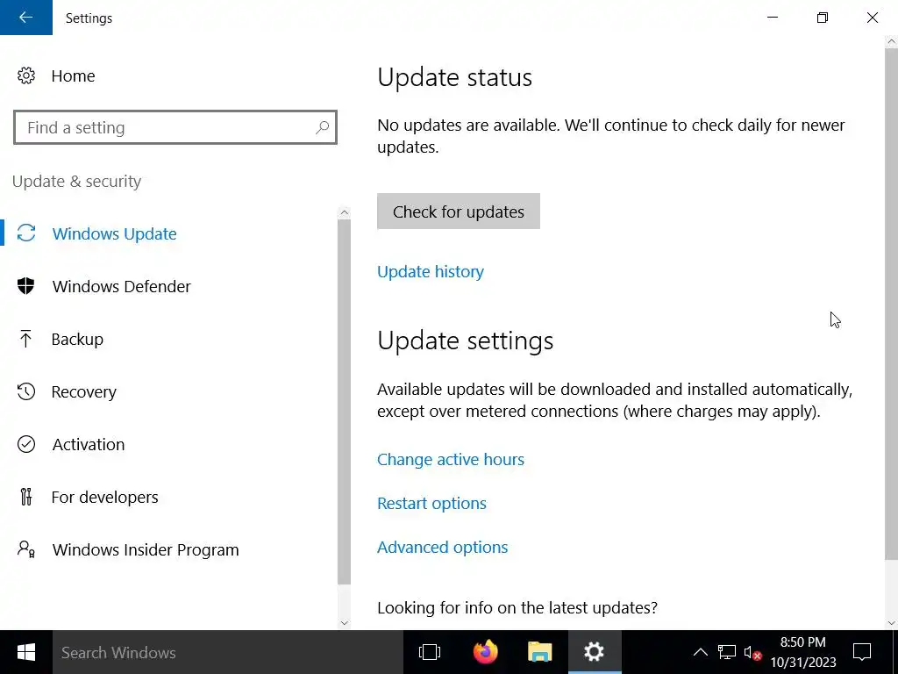
Task: Click the Recovery clock icon
Action: [25, 391]
